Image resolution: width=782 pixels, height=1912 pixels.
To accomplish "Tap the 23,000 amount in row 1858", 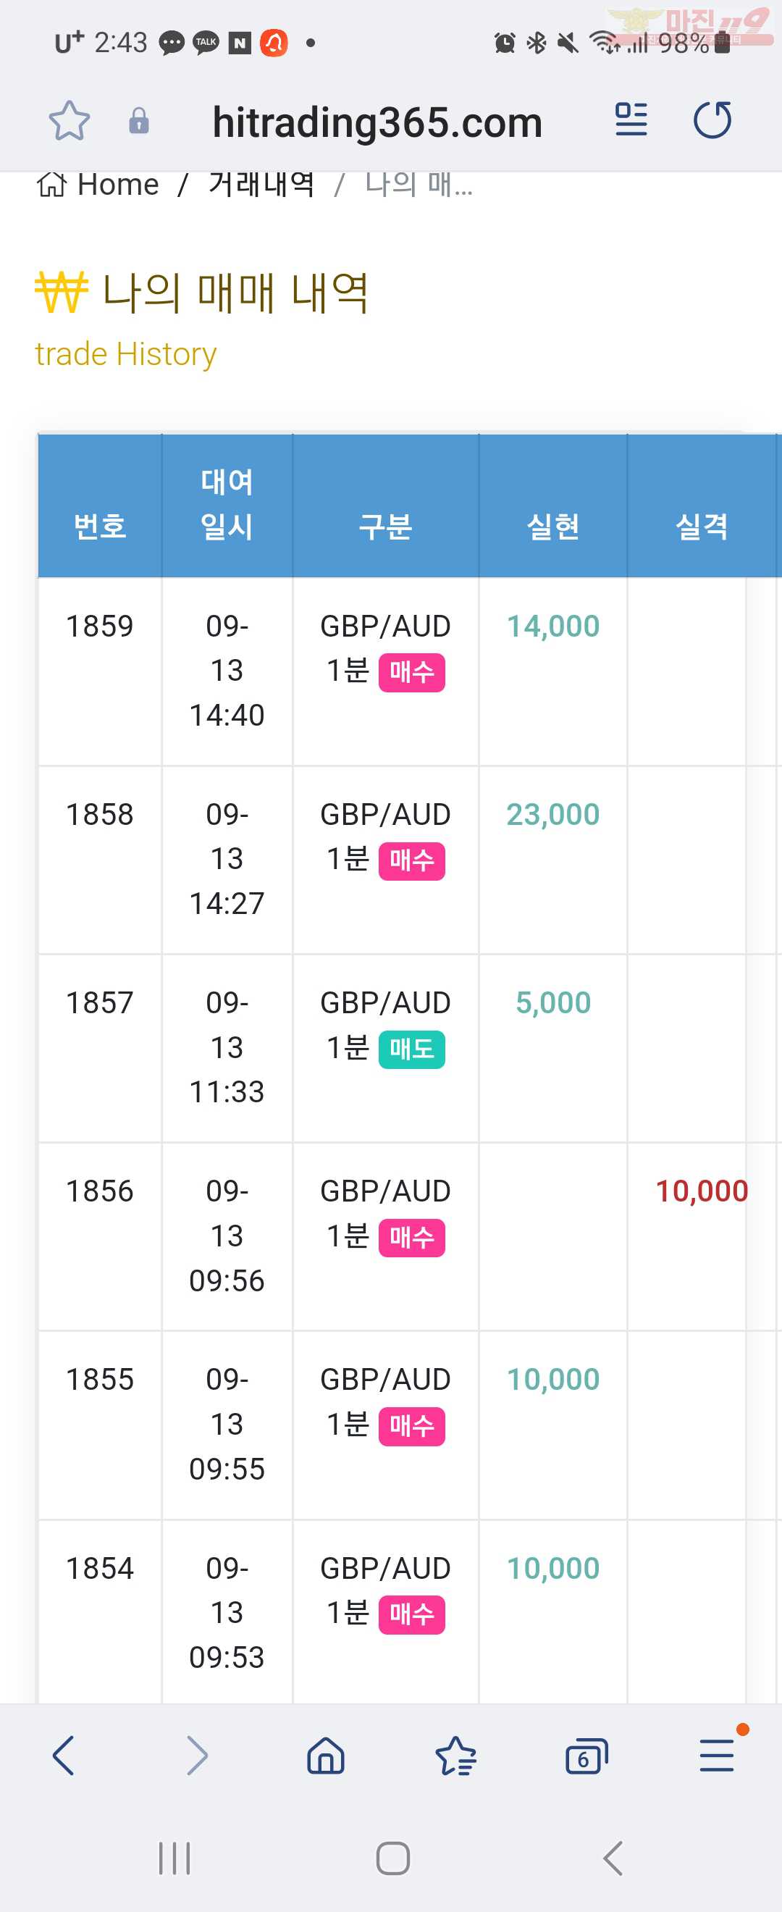I will [552, 814].
